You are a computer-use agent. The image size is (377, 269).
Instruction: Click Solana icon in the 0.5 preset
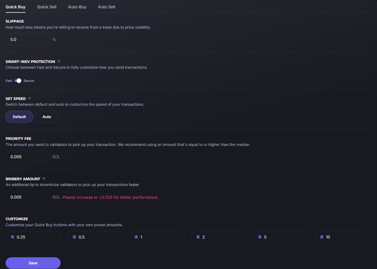coord(74,237)
